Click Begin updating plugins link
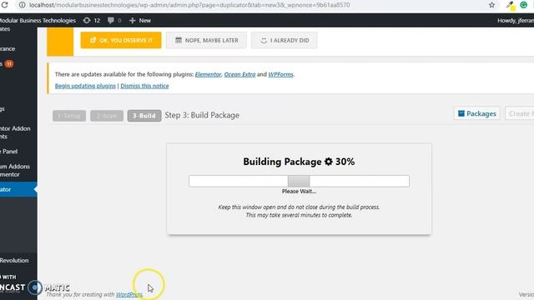The width and height of the screenshot is (534, 300). click(85, 86)
